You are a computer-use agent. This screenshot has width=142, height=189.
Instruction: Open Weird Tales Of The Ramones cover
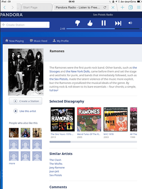pos(89,119)
